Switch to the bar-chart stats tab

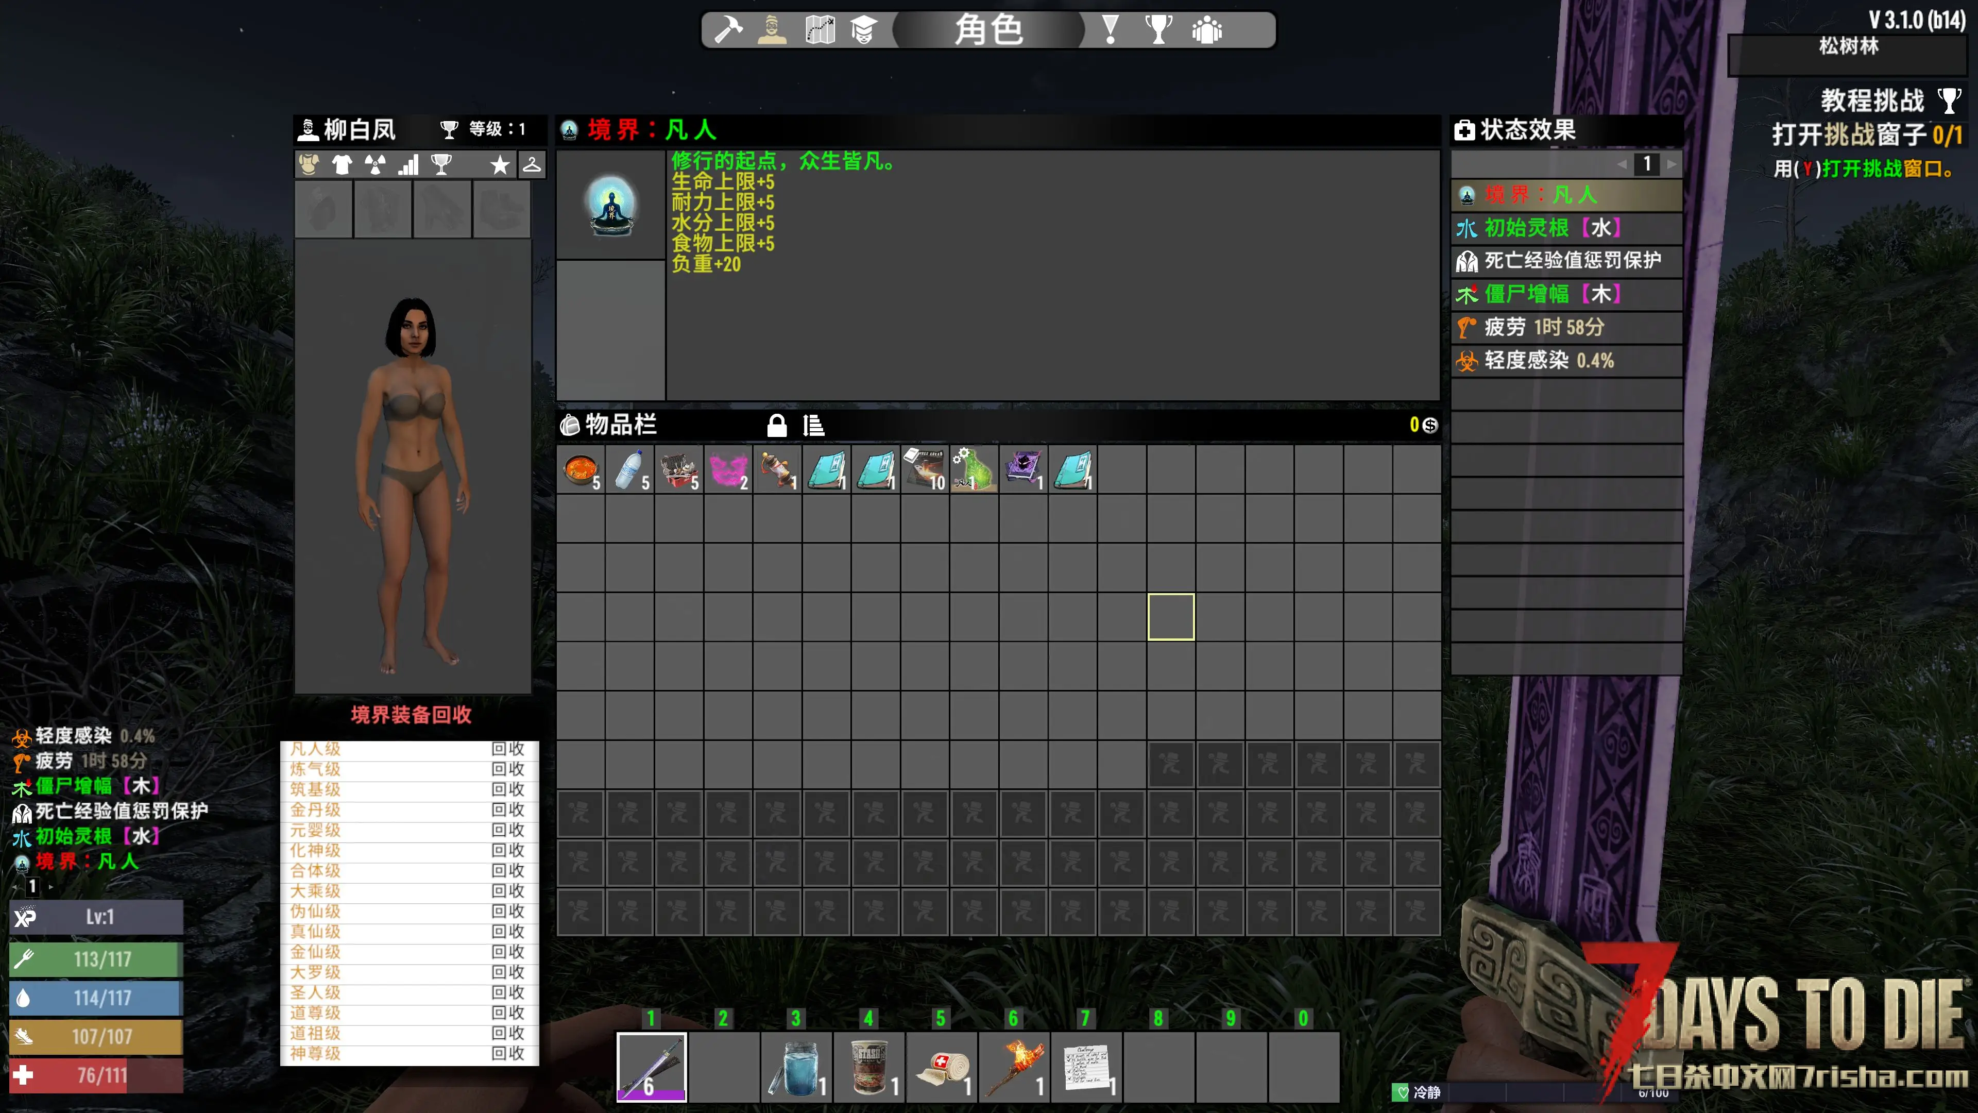pyautogui.click(x=408, y=164)
